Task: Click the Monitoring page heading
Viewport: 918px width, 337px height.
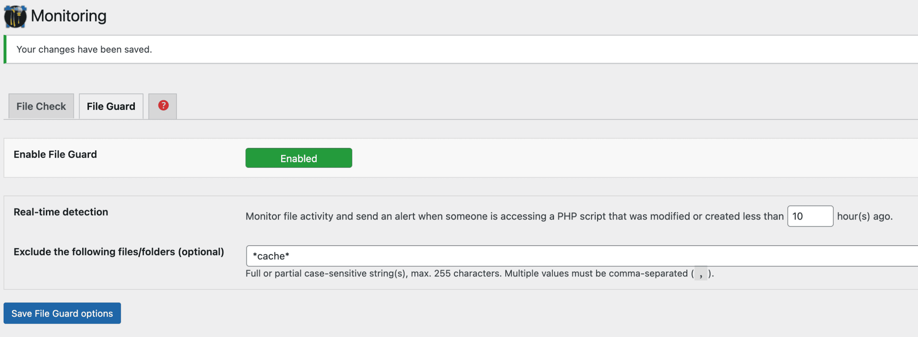Action: pos(68,16)
